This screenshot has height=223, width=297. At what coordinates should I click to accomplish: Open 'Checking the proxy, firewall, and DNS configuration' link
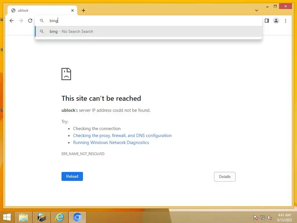pyautogui.click(x=122, y=136)
